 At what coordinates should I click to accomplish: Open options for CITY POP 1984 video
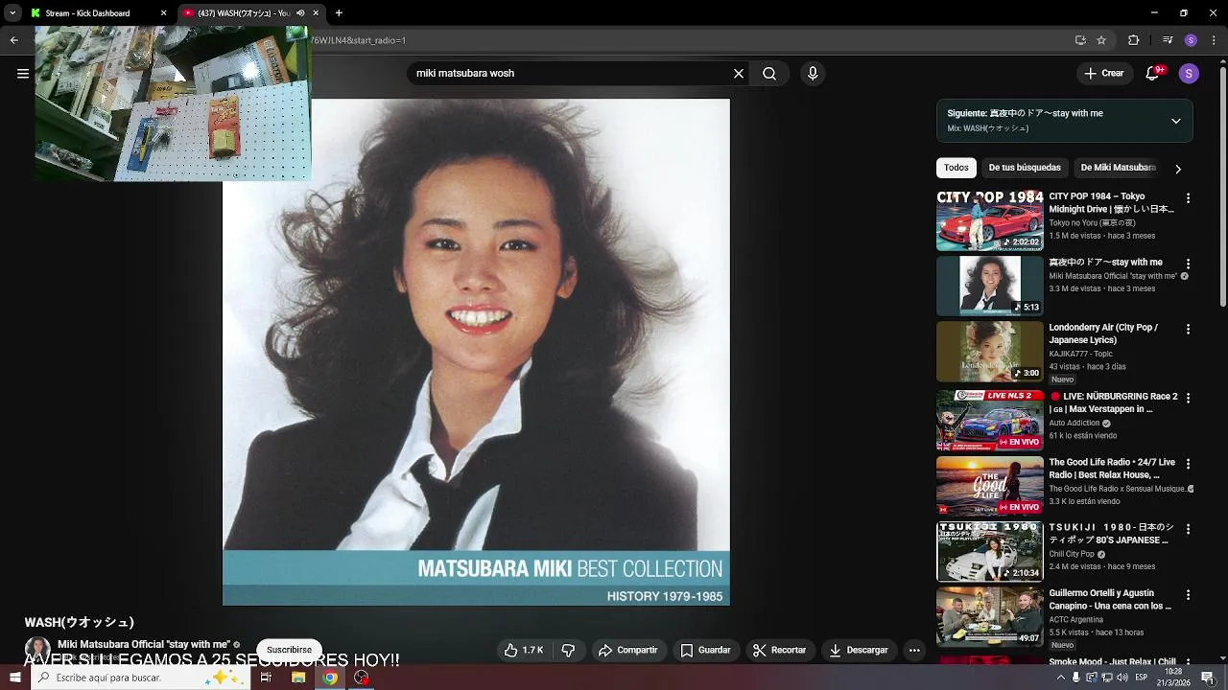tap(1188, 198)
